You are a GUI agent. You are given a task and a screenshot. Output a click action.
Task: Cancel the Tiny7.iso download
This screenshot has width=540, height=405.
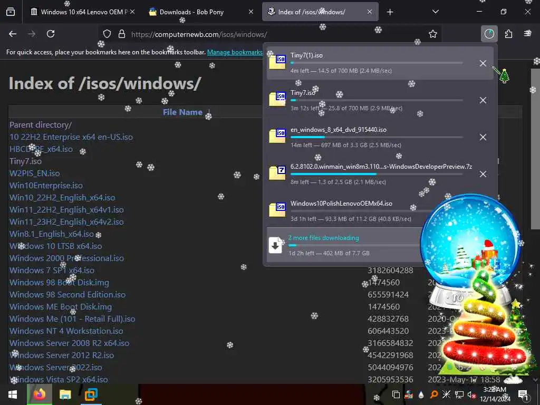point(483,100)
